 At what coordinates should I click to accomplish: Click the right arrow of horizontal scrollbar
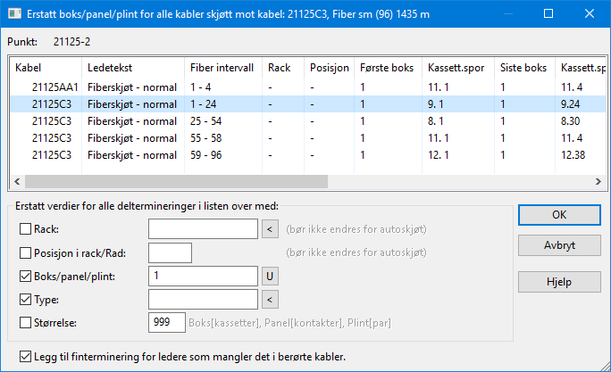[x=598, y=181]
